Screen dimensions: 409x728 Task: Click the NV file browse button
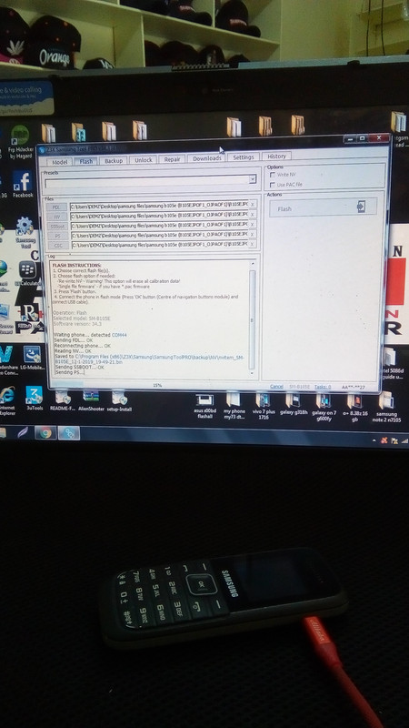point(56,217)
